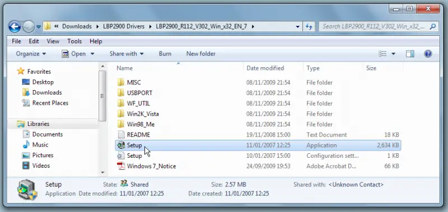
Task: Select the Windows 7_Notice PDF icon
Action: (x=121, y=166)
